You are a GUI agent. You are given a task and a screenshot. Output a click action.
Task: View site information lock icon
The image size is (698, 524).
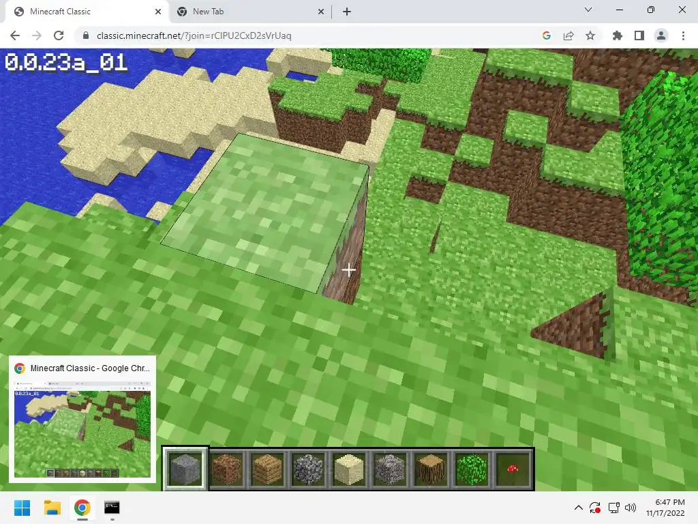(86, 35)
